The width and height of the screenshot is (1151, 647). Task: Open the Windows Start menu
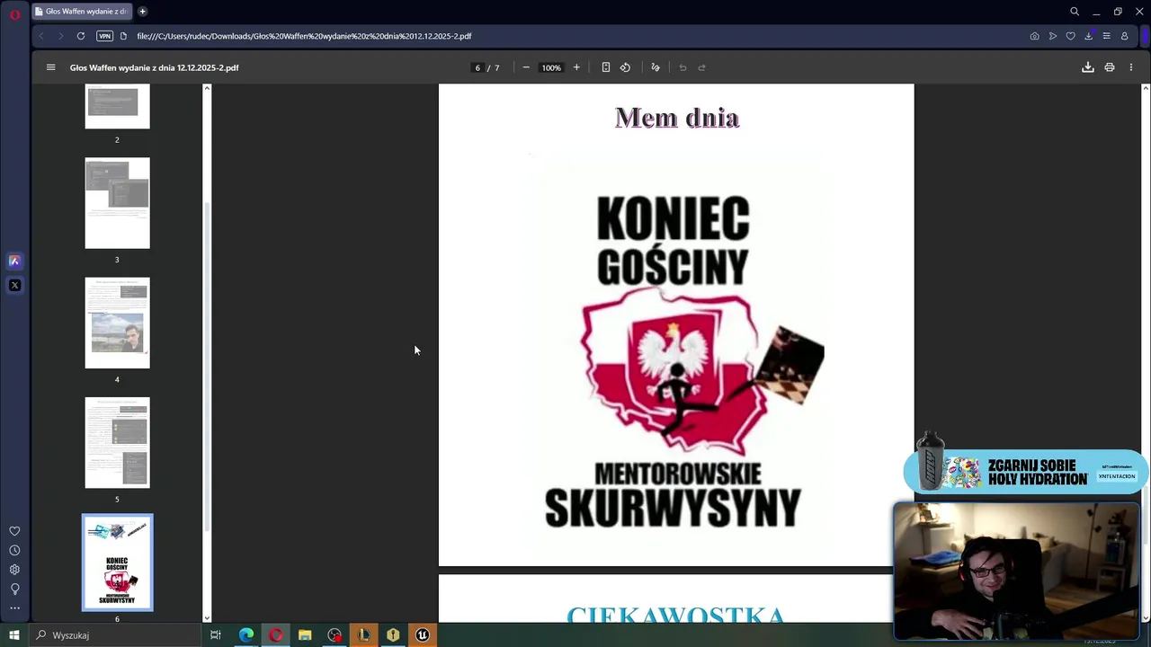(x=13, y=635)
